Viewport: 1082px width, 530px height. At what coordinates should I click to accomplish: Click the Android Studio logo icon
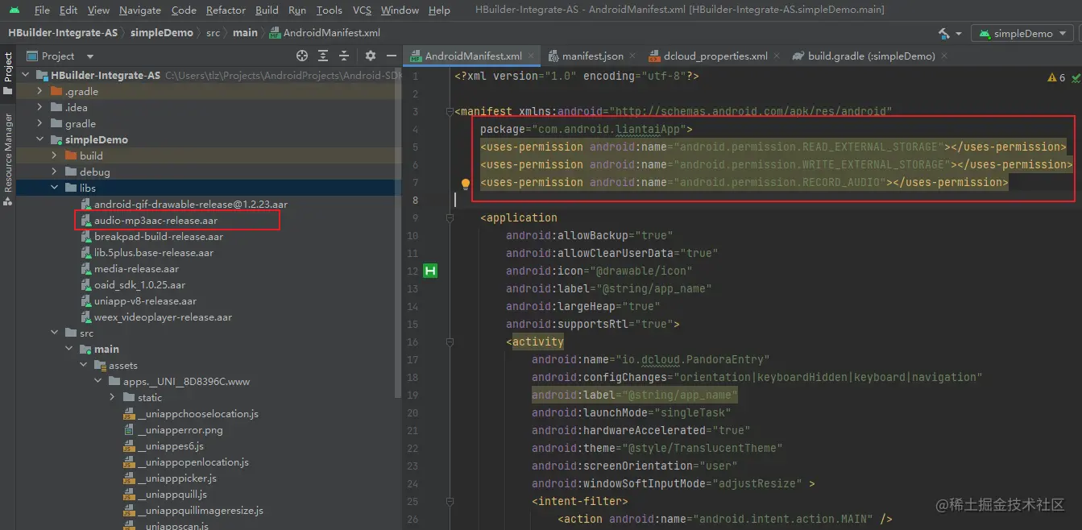[15, 10]
